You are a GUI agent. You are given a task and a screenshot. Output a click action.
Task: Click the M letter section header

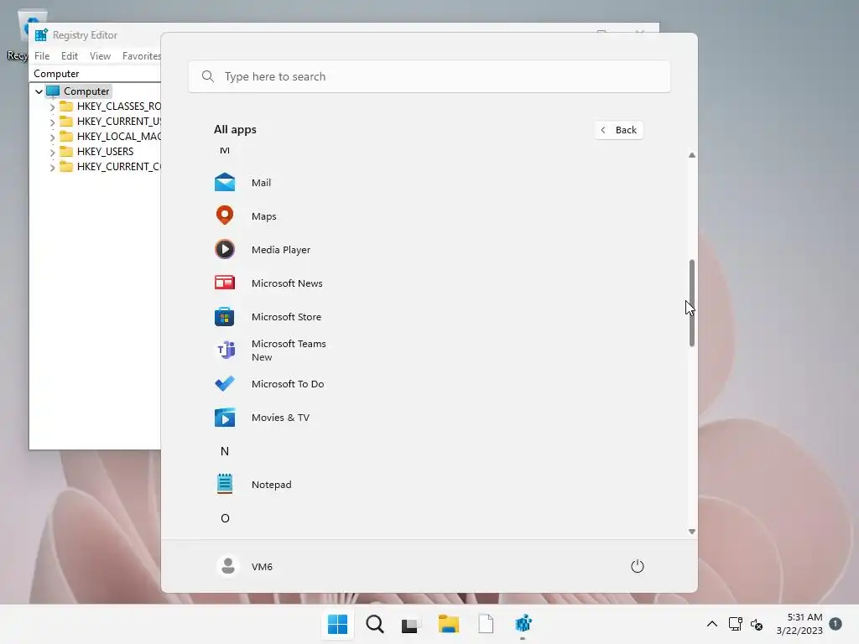click(x=225, y=150)
